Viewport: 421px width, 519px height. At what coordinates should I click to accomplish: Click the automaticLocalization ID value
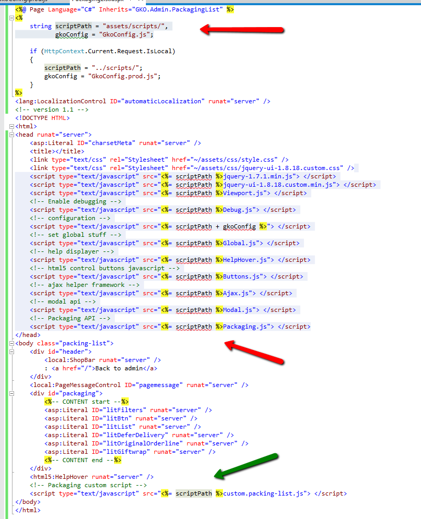[163, 101]
